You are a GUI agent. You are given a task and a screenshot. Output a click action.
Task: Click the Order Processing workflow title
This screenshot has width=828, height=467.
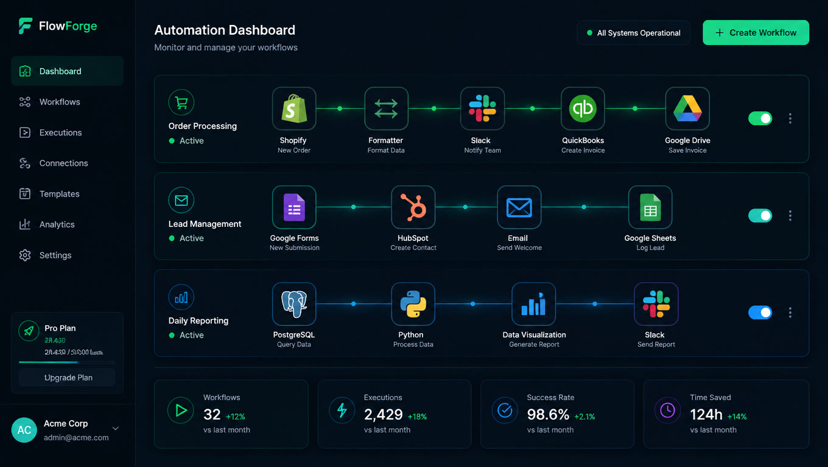203,126
